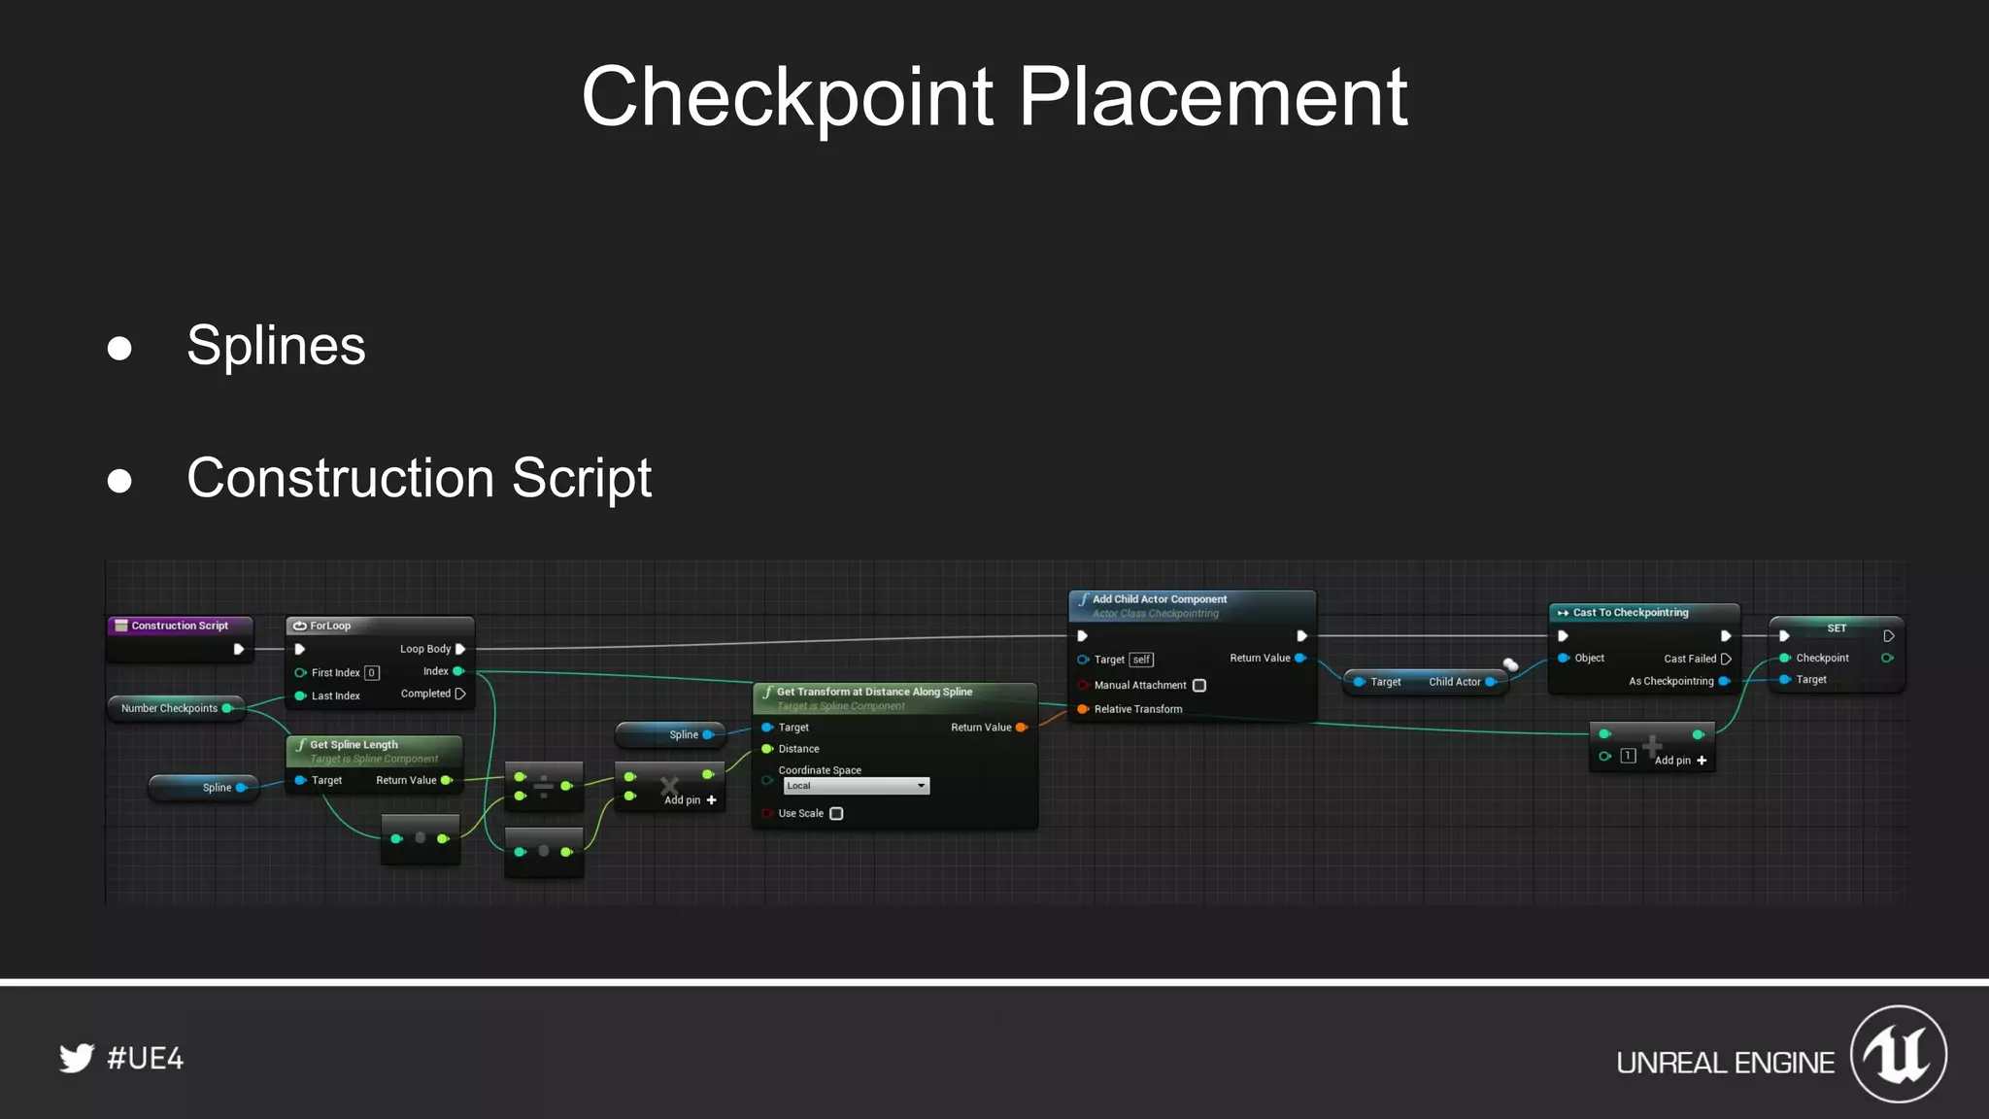1989x1119 pixels.
Task: Enable the Use Scale checkbox
Action: pos(836,814)
